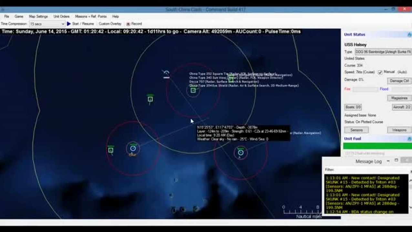Screen dimensions: 412x232
Task: Open the Missions + Ref. Points menu
Action: click(x=91, y=16)
